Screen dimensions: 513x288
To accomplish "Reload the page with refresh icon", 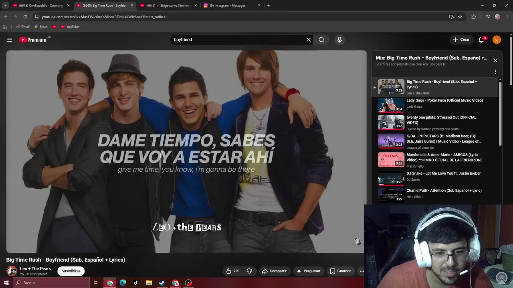I will (x=25, y=17).
